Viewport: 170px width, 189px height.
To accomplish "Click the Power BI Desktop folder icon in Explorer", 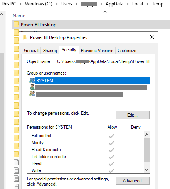I will pyautogui.click(x=16, y=24).
